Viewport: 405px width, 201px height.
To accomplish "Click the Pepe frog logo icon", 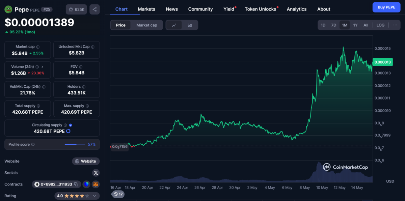I will [8, 9].
